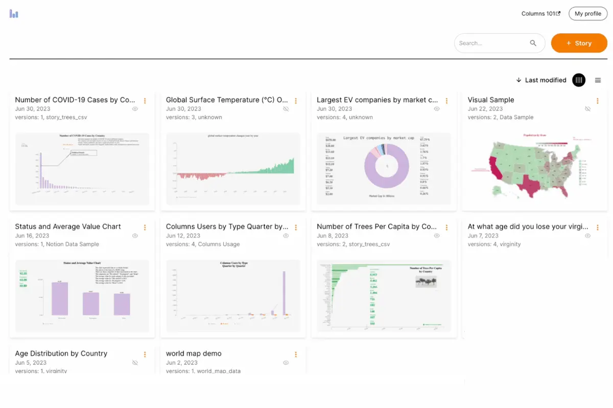Click 'versions: 2, Data Sample' text
The image size is (613, 408).
(501, 117)
